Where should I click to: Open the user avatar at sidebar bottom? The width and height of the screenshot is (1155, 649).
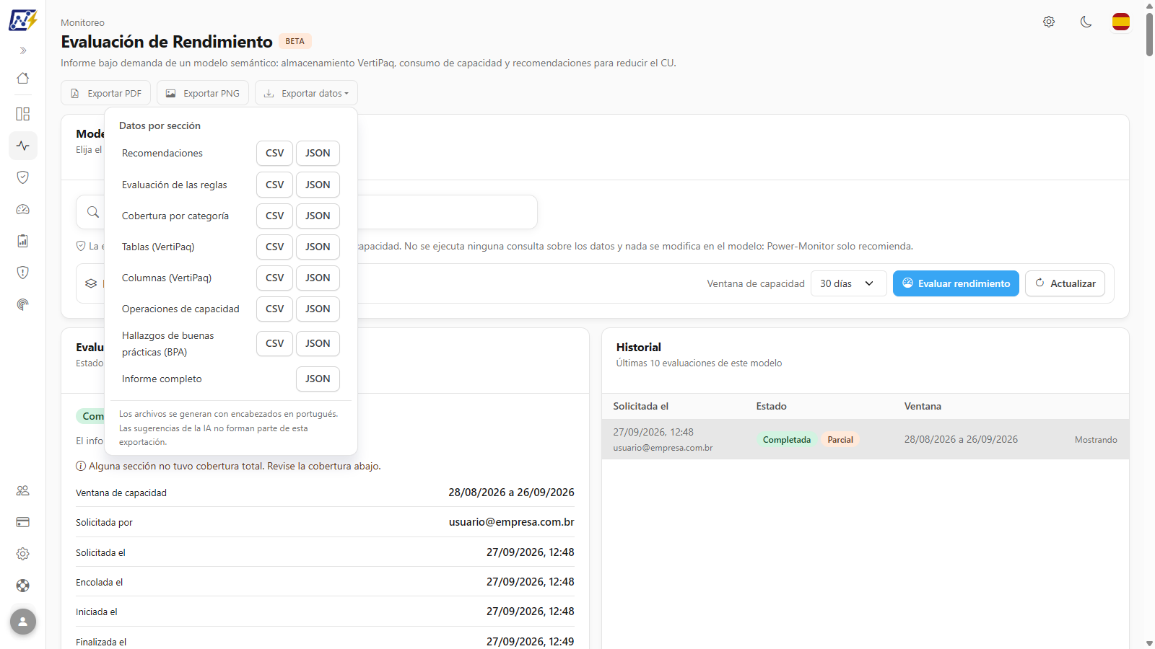(x=23, y=622)
